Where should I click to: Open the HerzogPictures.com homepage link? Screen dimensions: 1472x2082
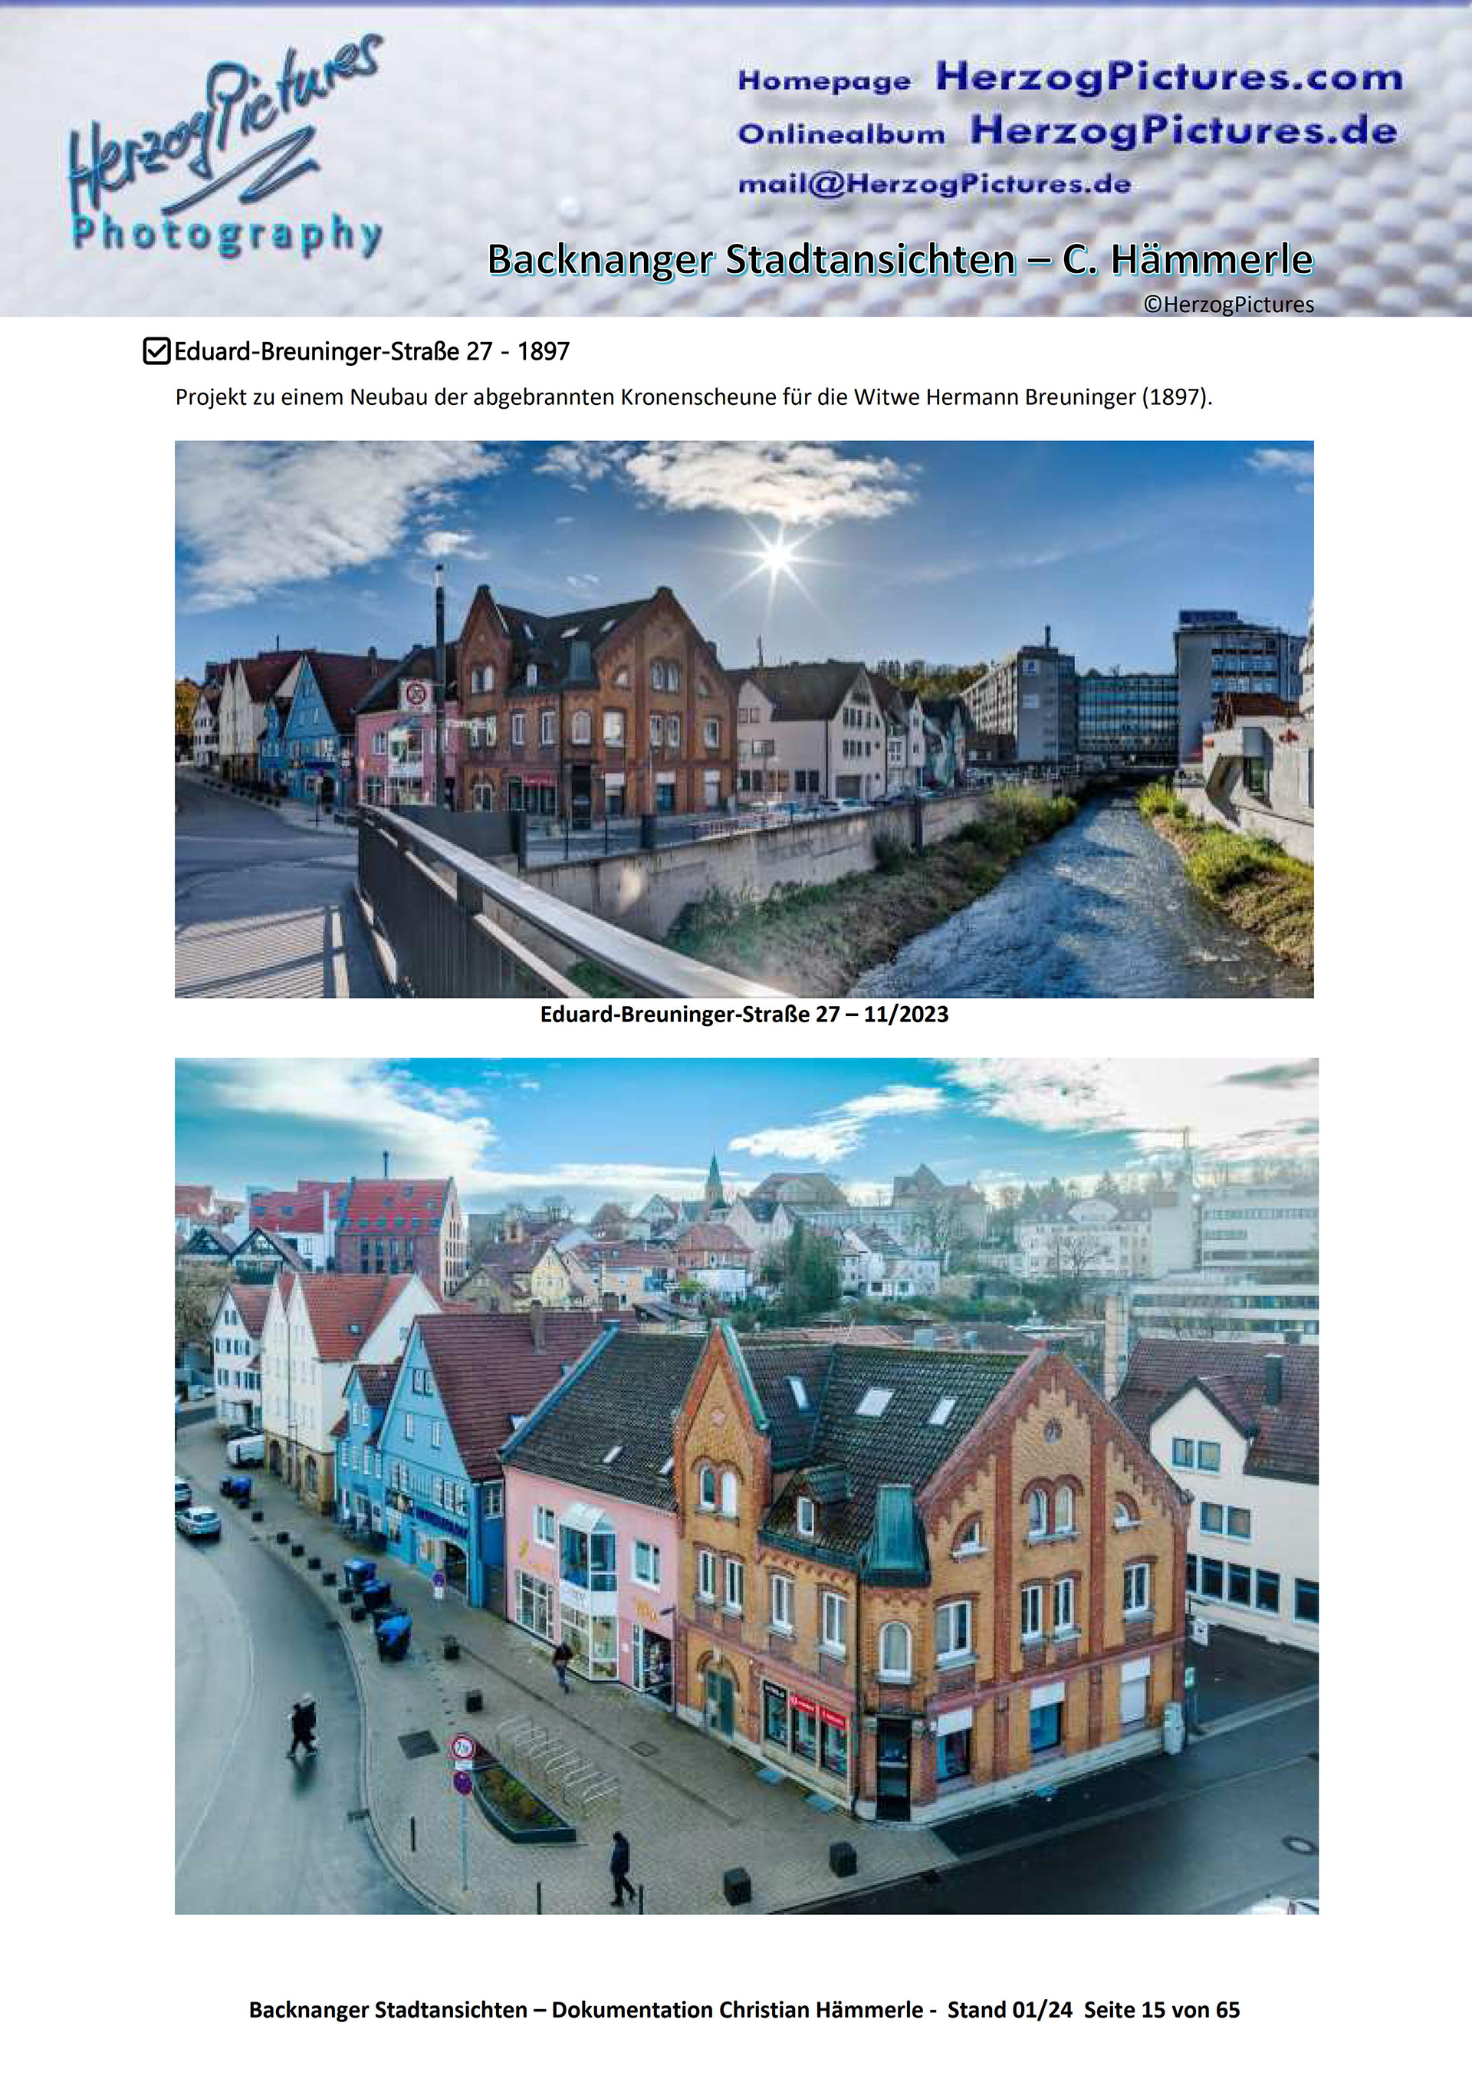tap(1169, 77)
